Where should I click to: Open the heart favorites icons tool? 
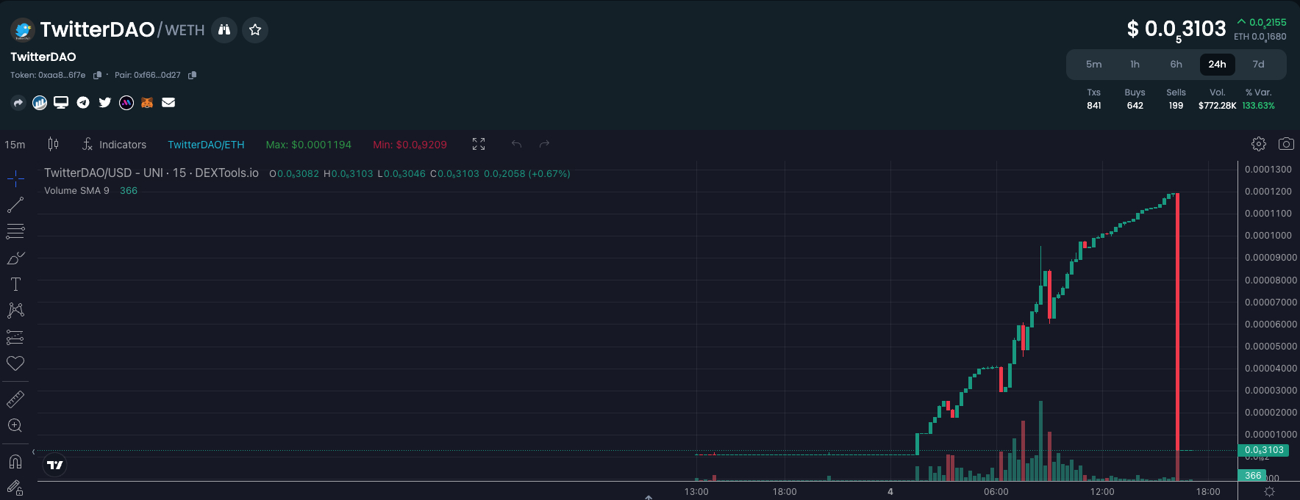(15, 363)
